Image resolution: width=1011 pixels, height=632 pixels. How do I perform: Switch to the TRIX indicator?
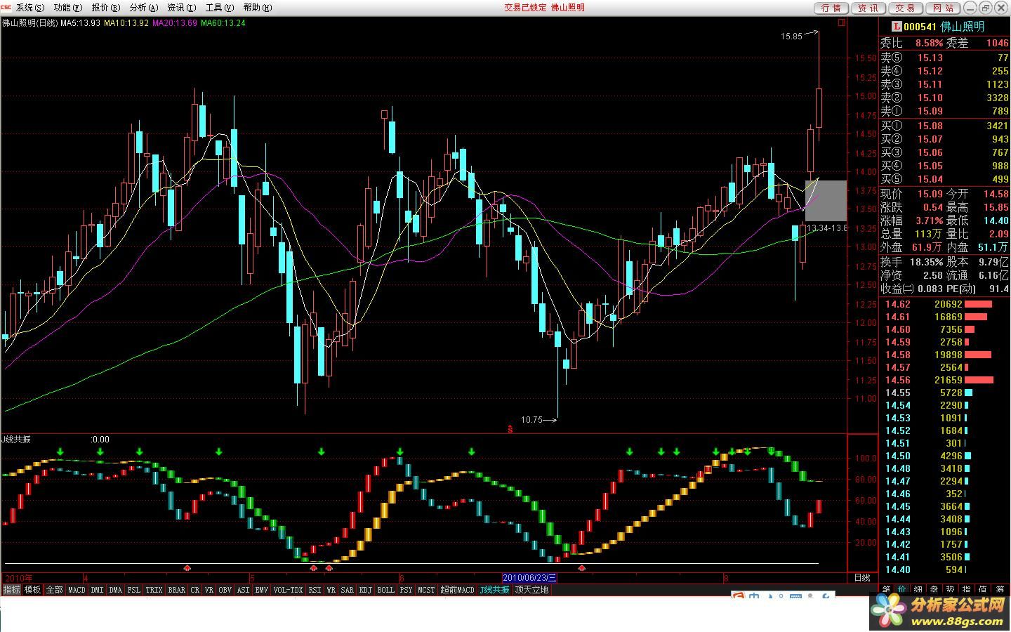coord(154,590)
